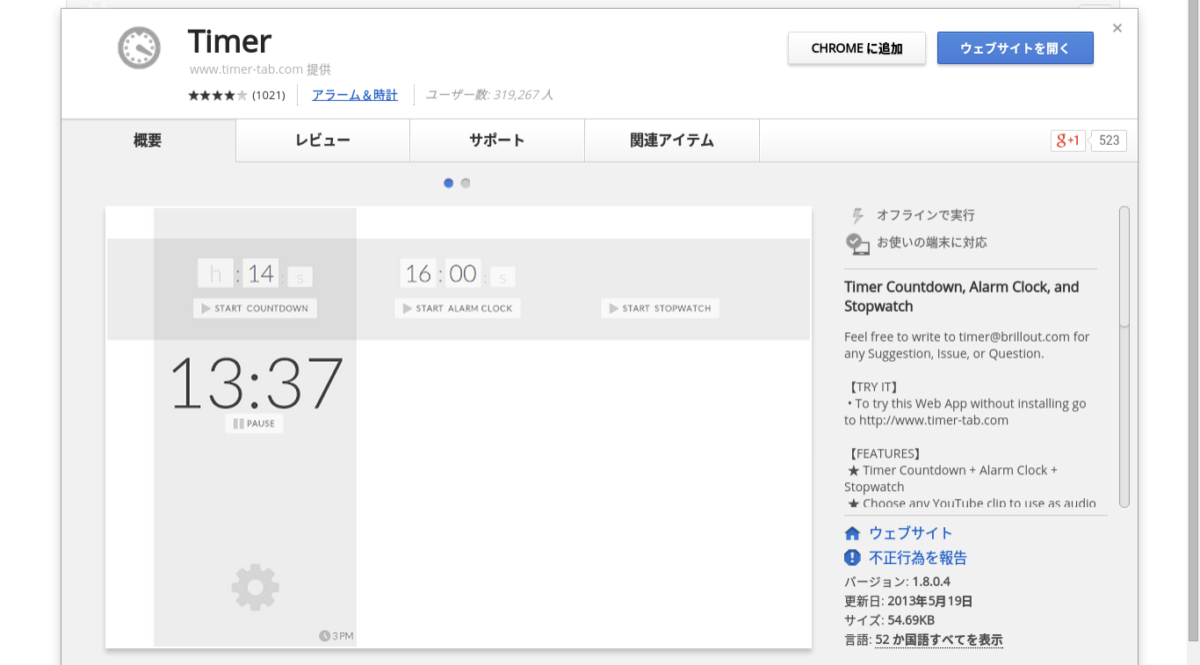Switch to the レビュー tab

[x=323, y=141]
